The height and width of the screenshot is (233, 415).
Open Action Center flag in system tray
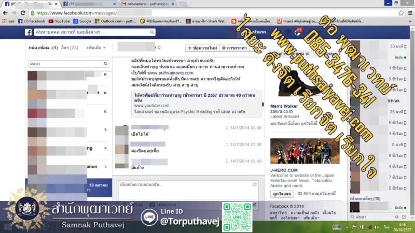[x=354, y=227]
